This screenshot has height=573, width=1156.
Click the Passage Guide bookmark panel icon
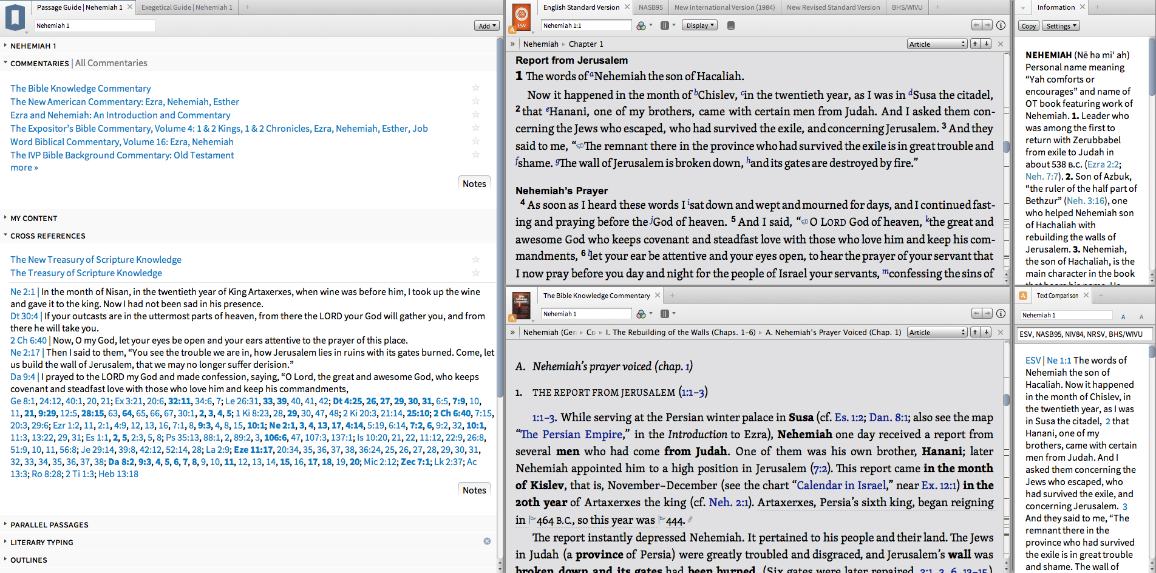coord(15,16)
